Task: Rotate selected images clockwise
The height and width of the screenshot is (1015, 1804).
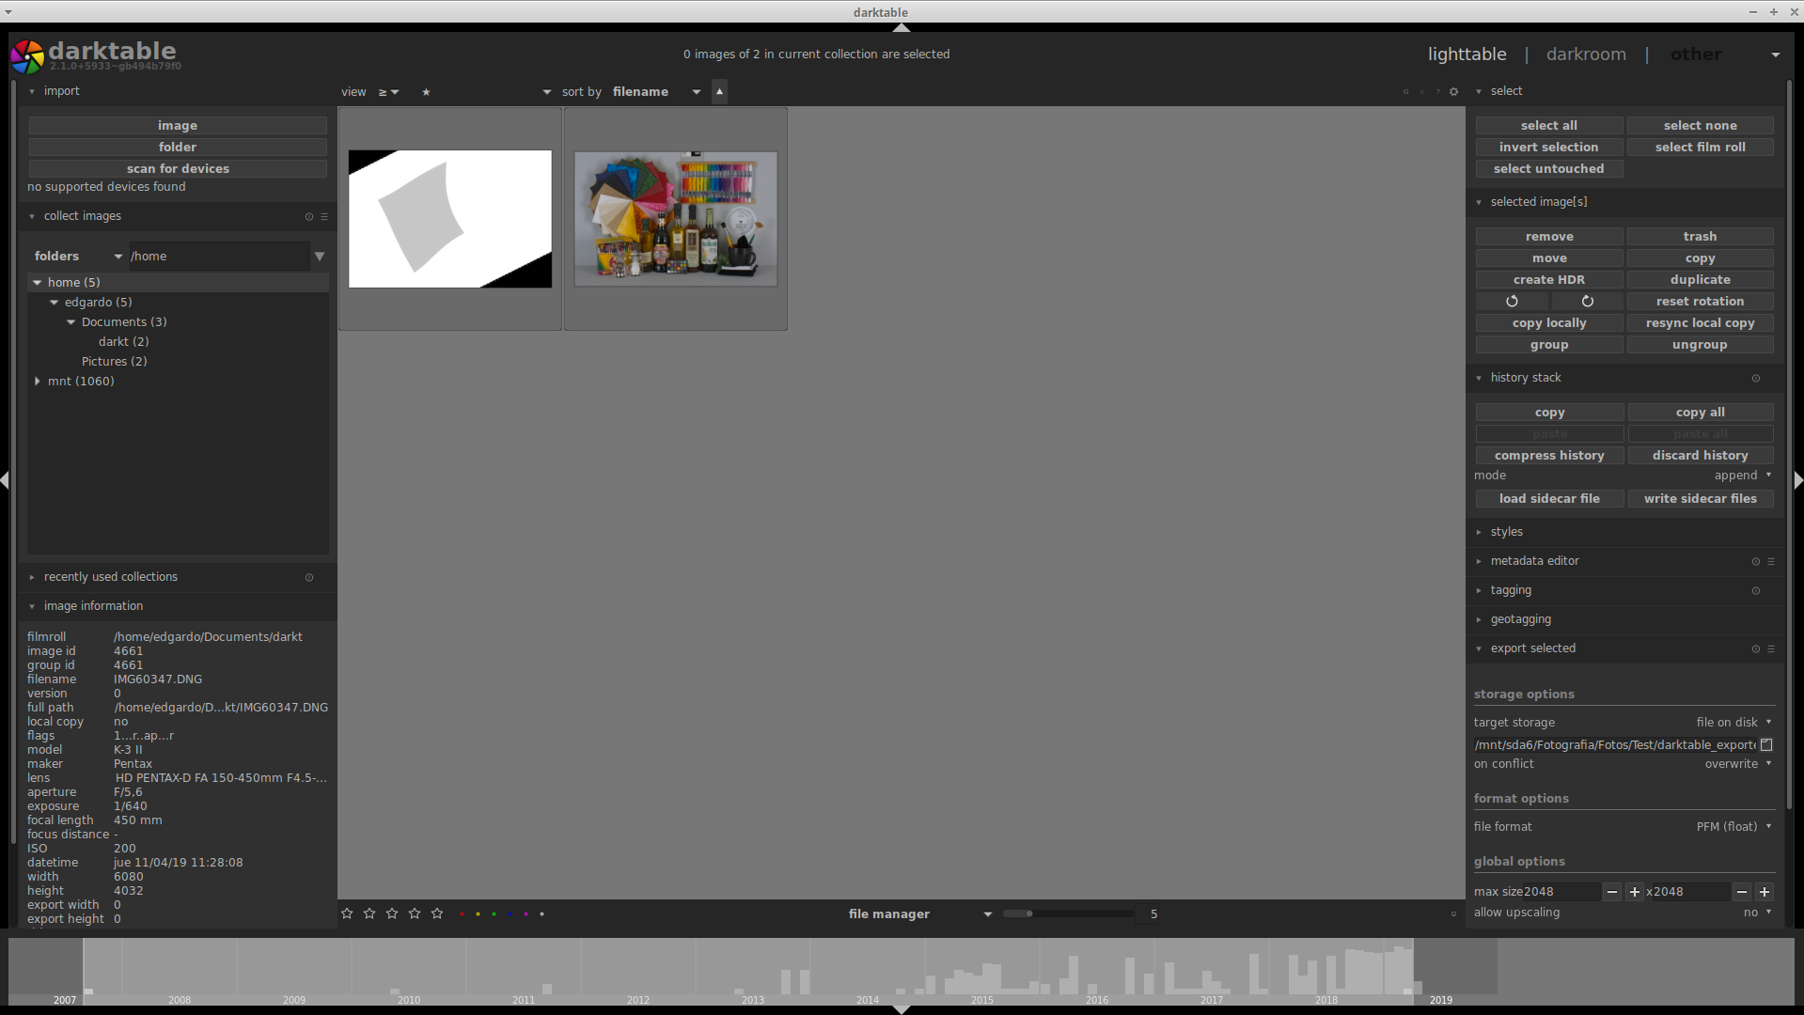Action: point(1587,302)
